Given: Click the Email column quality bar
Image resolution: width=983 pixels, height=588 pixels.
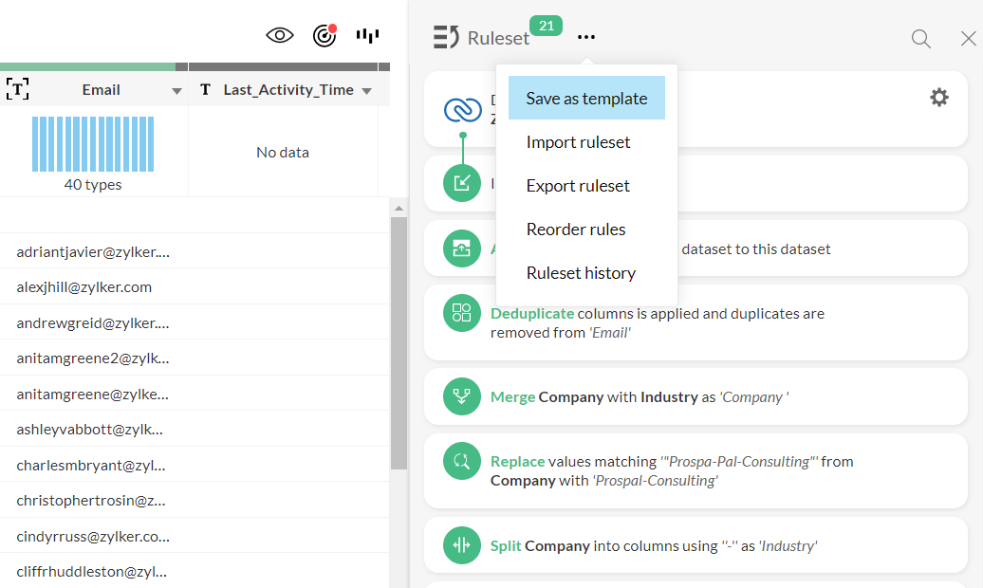Looking at the screenshot, I should (x=93, y=66).
